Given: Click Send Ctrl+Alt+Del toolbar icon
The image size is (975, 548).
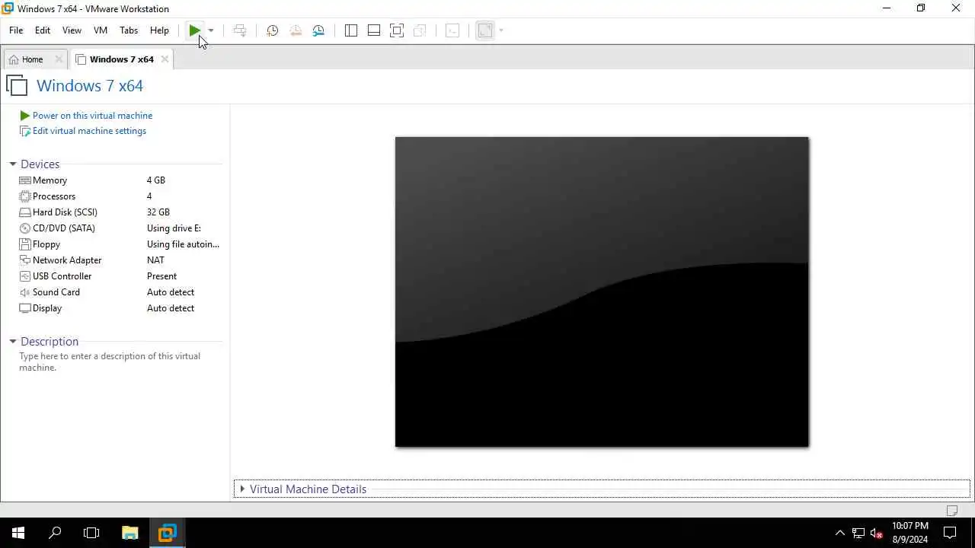Looking at the screenshot, I should click(240, 30).
